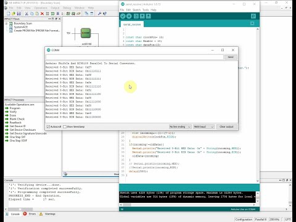The width and height of the screenshot is (296, 222).
Task: Run the Get Device ID operation
Action: [18, 126]
